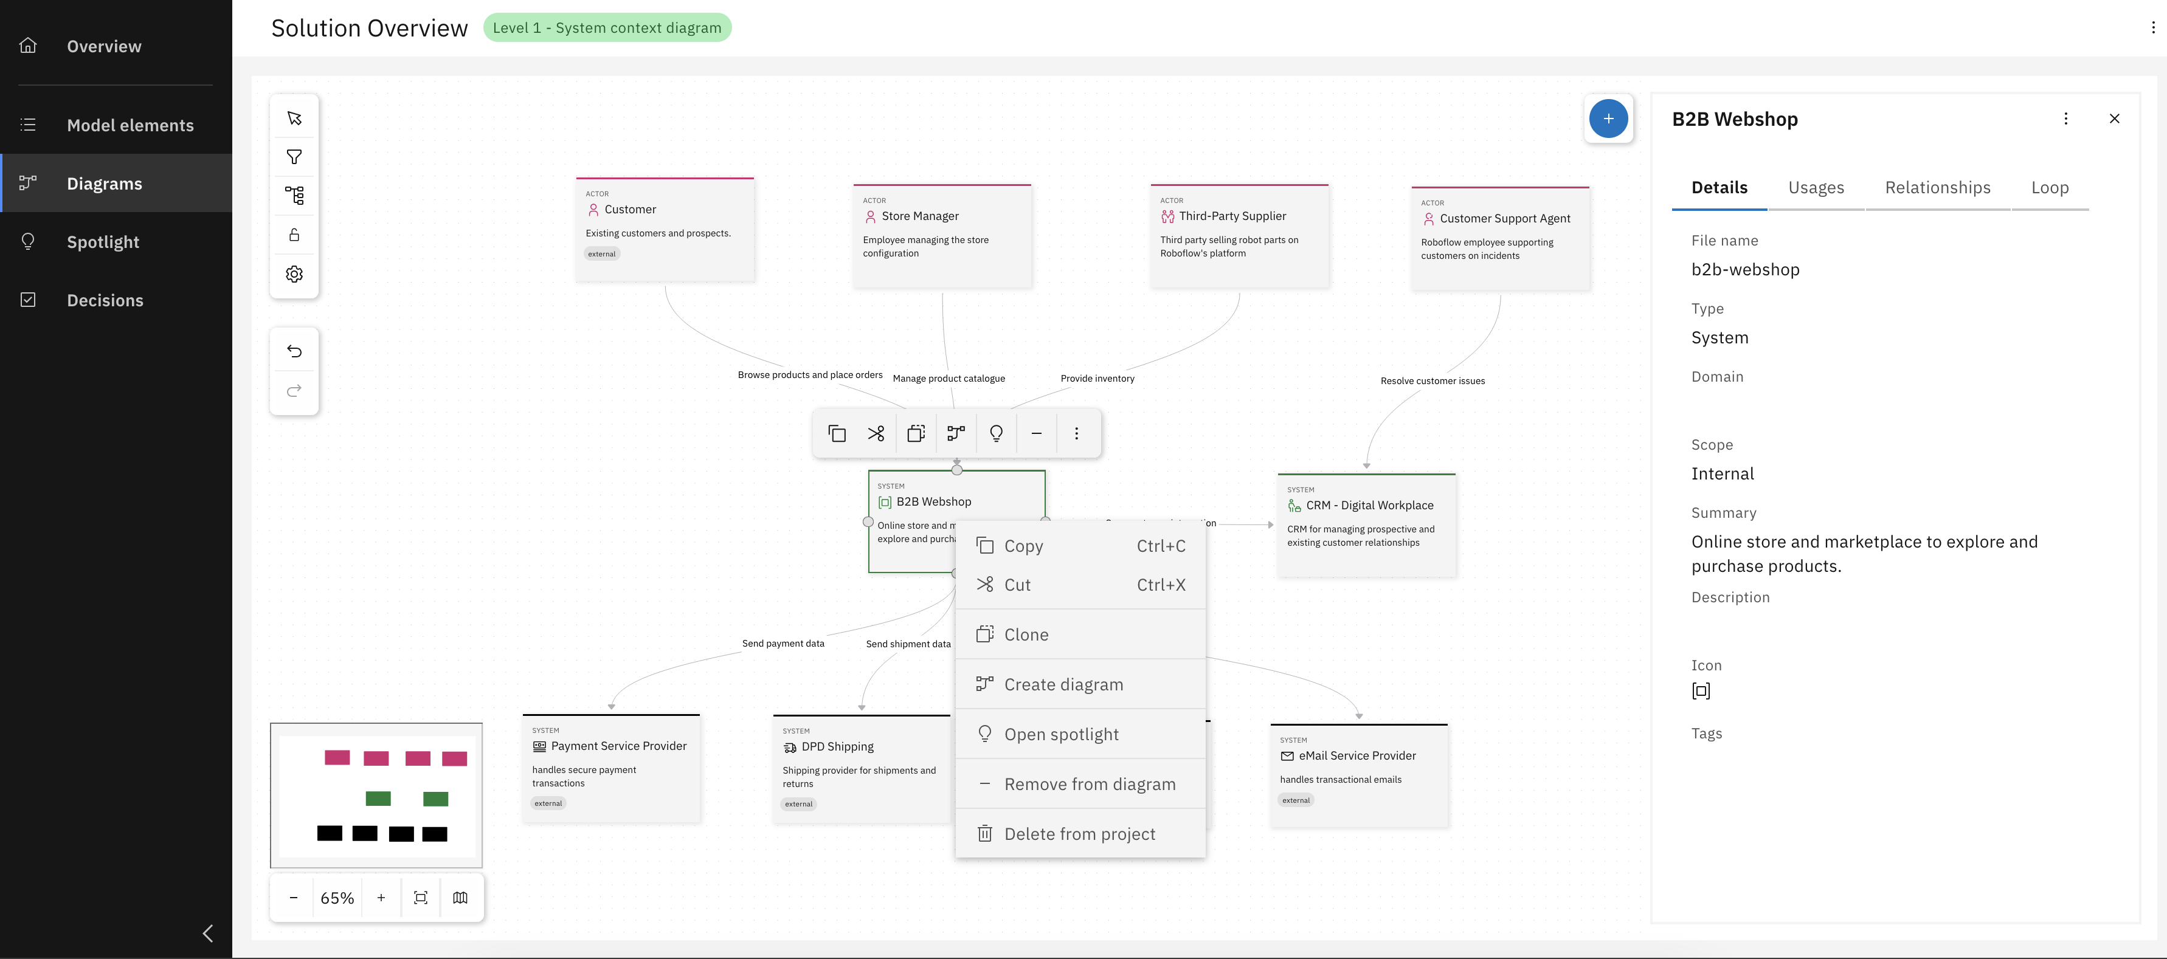Open the Diagrams section in sidebar

pyautogui.click(x=105, y=183)
